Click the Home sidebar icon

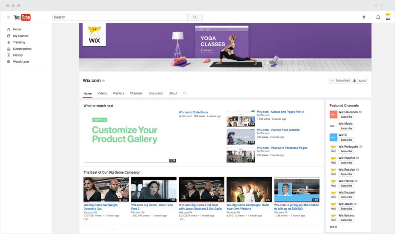(x=9, y=29)
